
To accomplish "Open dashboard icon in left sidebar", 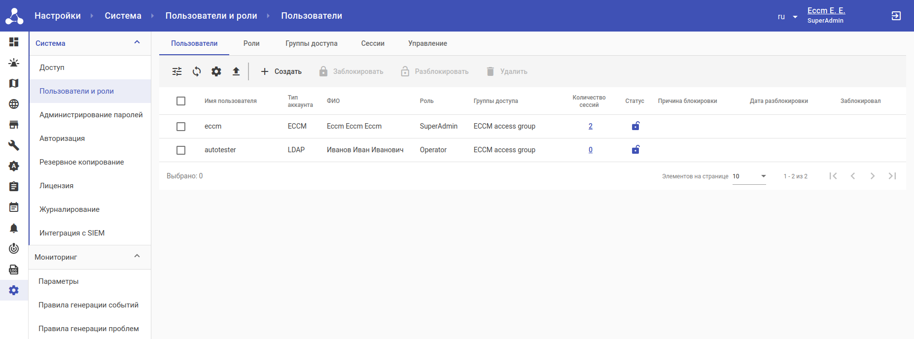I will point(14,42).
